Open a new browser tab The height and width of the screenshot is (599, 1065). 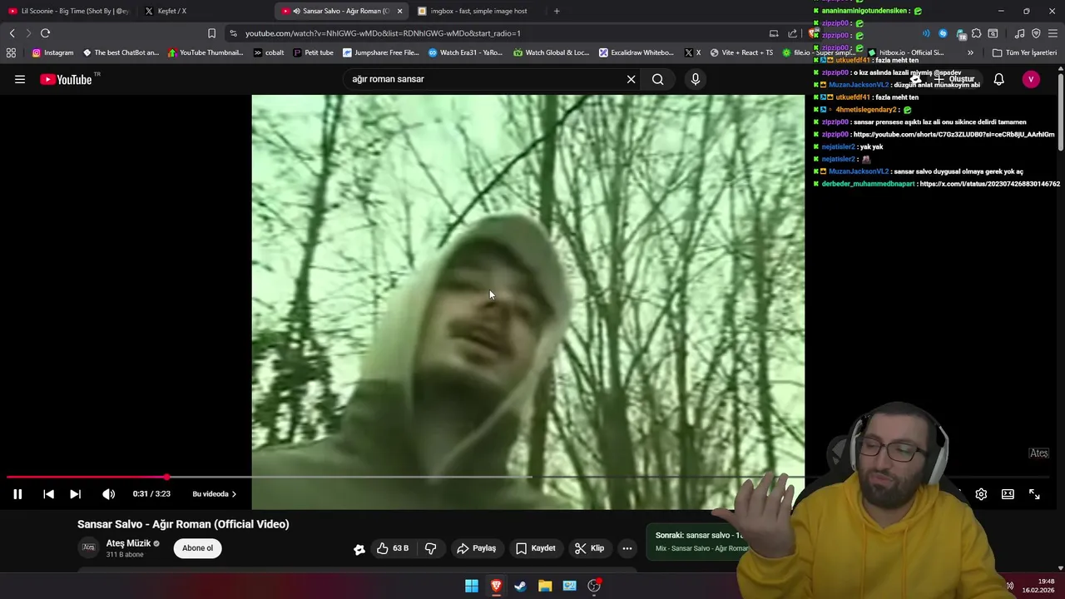(557, 11)
